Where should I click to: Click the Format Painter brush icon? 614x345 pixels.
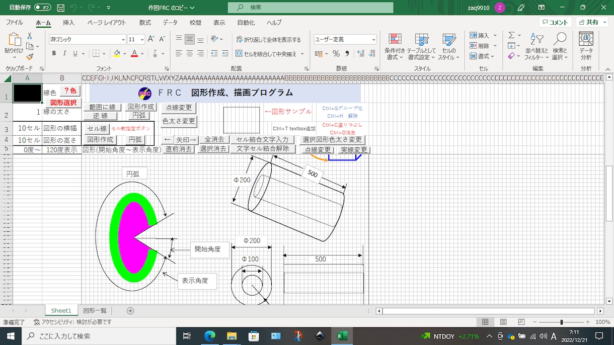(x=30, y=57)
